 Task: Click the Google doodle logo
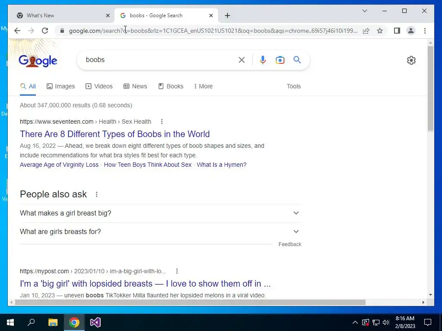point(38,61)
